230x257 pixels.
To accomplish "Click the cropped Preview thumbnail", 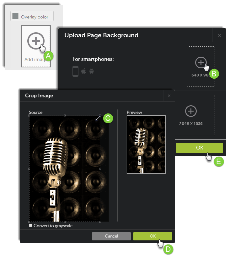I will click(x=146, y=144).
